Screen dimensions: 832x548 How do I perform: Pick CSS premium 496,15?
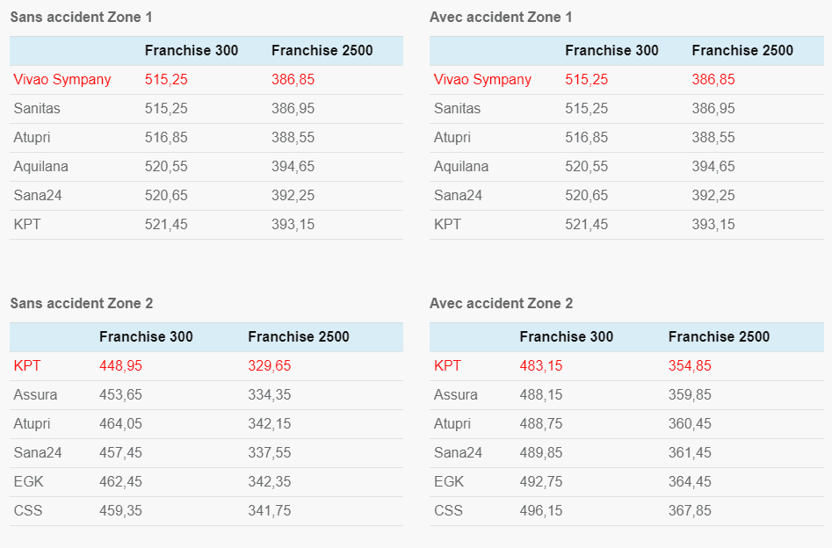[540, 510]
